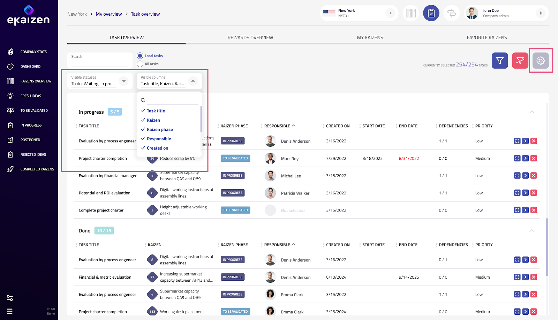This screenshot has height=320, width=558.
Task: Focus the Search input field
Action: (100, 60)
